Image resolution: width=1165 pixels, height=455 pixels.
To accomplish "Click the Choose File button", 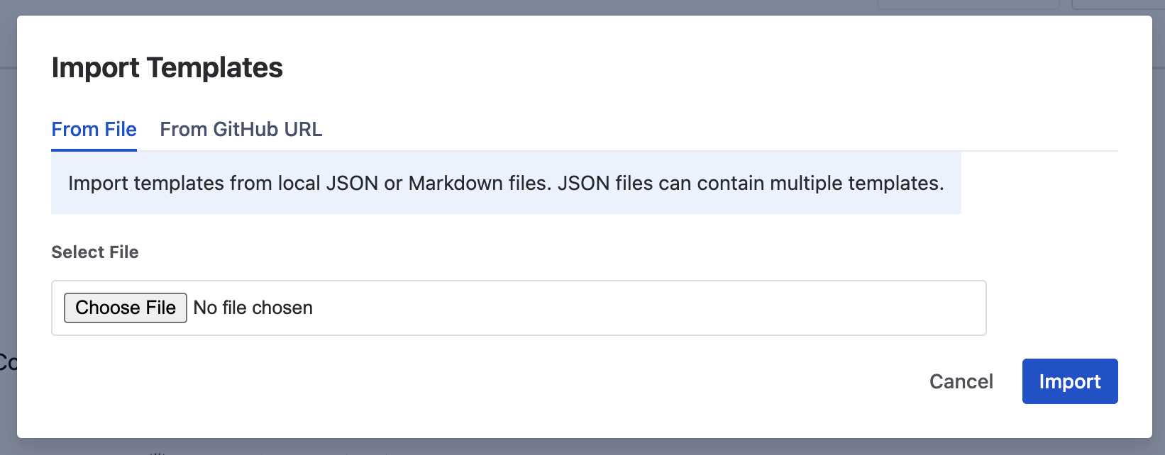I will (x=126, y=308).
